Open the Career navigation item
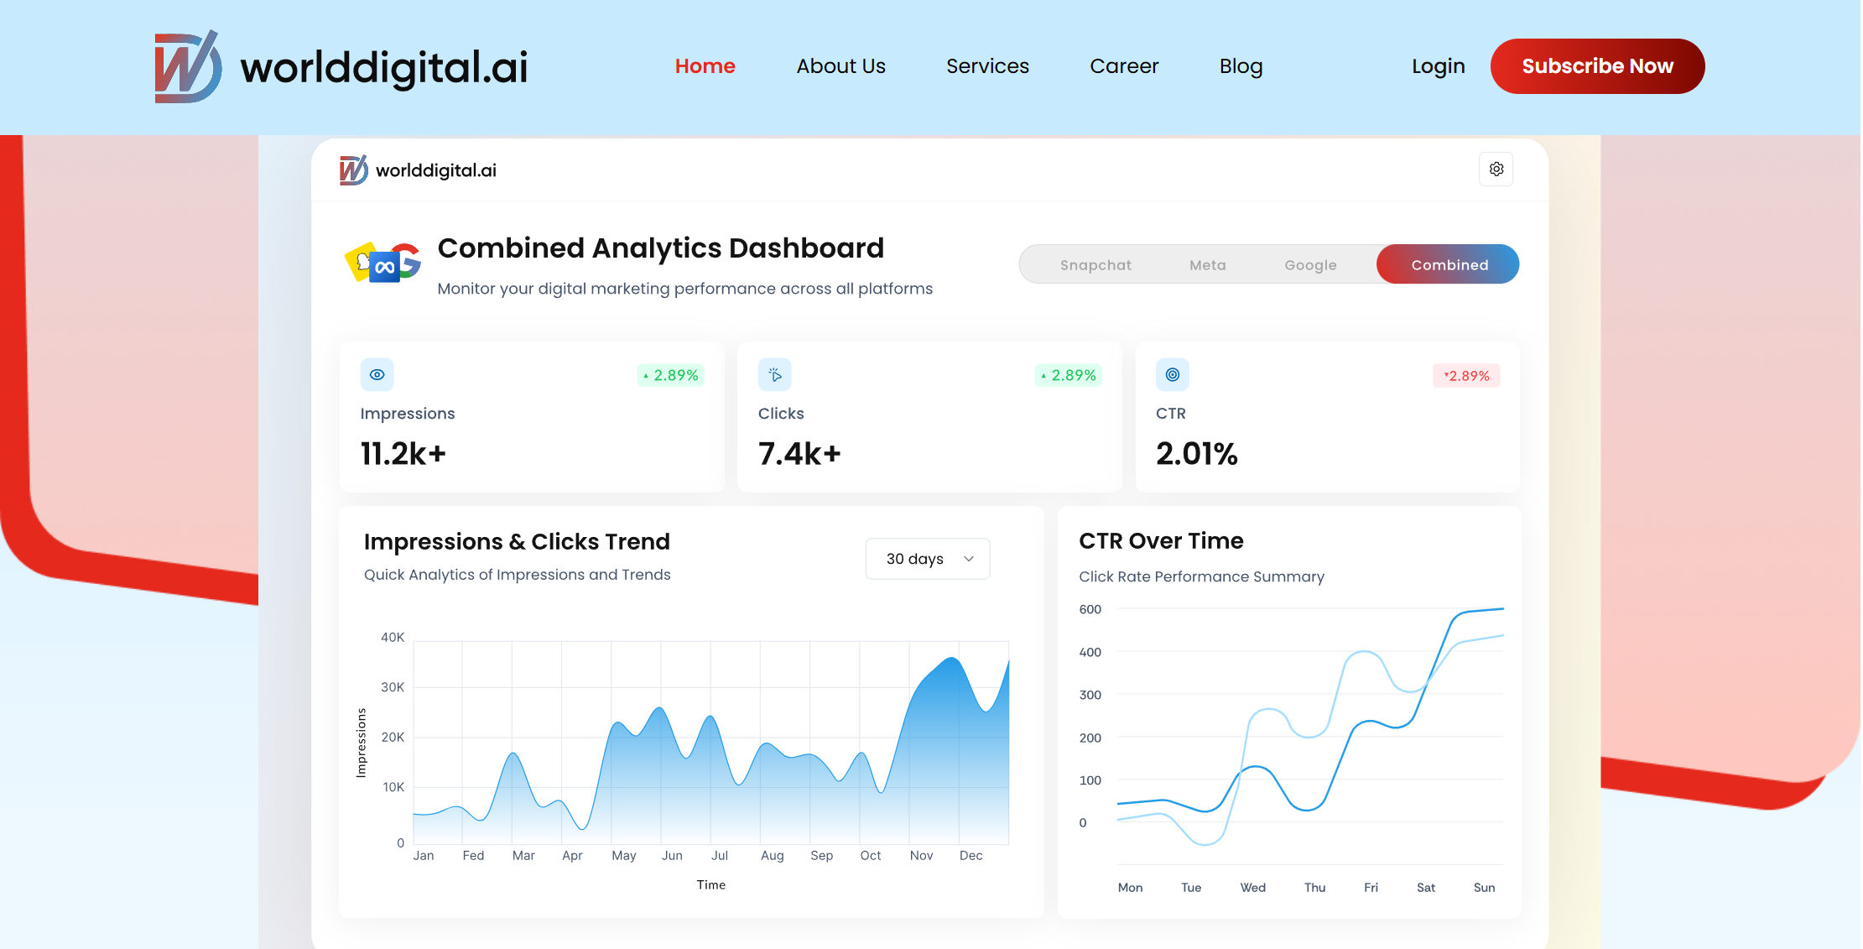Viewport: 1863px width, 949px height. click(x=1123, y=66)
